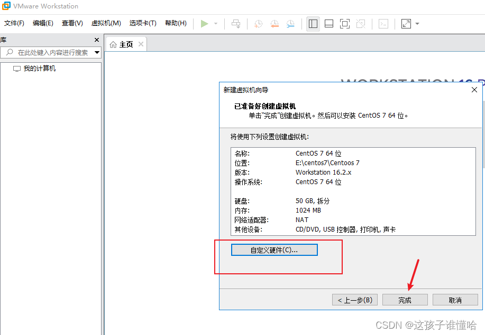Click the 上一步(B) back button
Viewport: 485px width, 335px height.
click(x=355, y=300)
